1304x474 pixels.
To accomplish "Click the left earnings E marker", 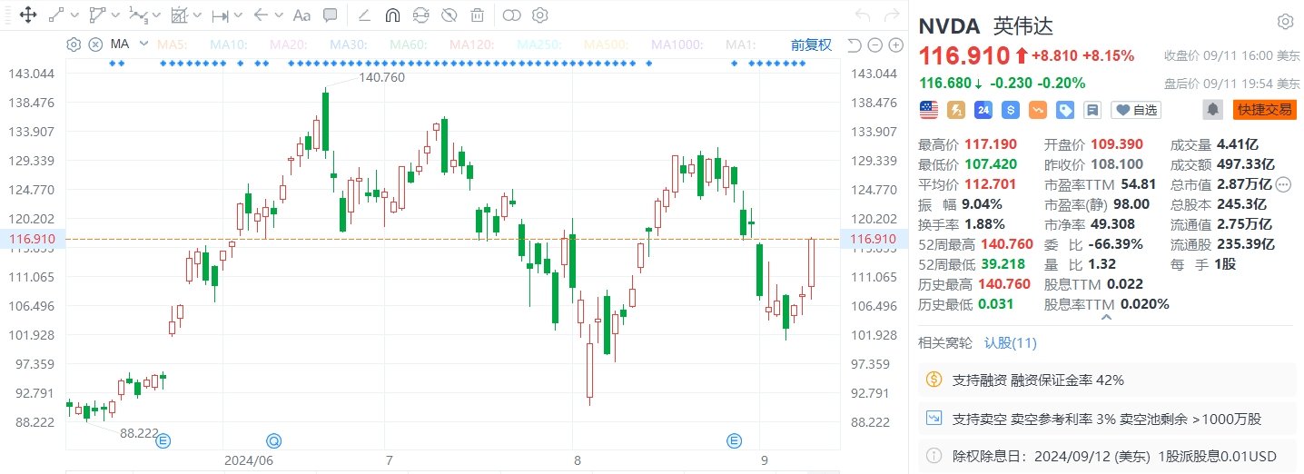I will tap(164, 441).
